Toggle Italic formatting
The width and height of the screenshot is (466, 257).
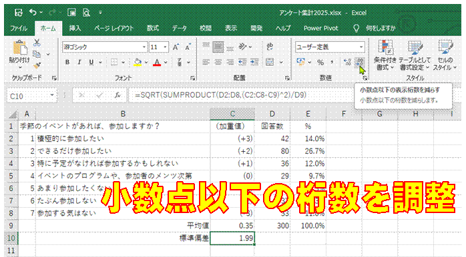point(79,62)
